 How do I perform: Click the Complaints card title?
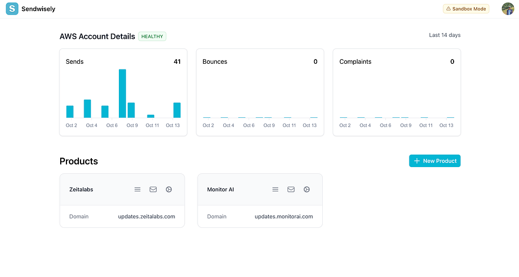pyautogui.click(x=355, y=62)
